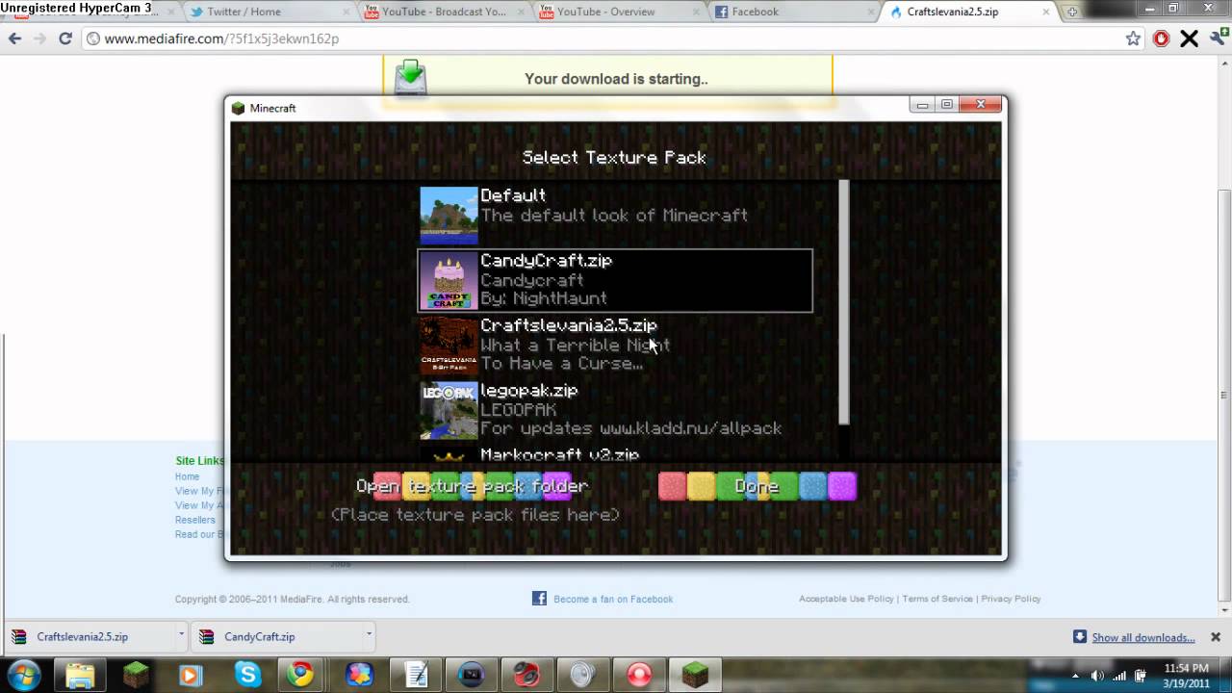Select the CandyCraft.zip texture pack entry
1232x693 pixels.
[615, 280]
